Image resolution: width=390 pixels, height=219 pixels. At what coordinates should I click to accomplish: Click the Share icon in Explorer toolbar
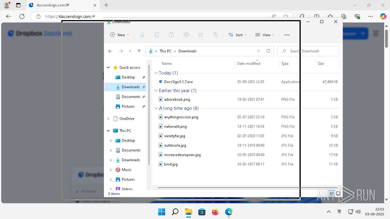(x=201, y=35)
